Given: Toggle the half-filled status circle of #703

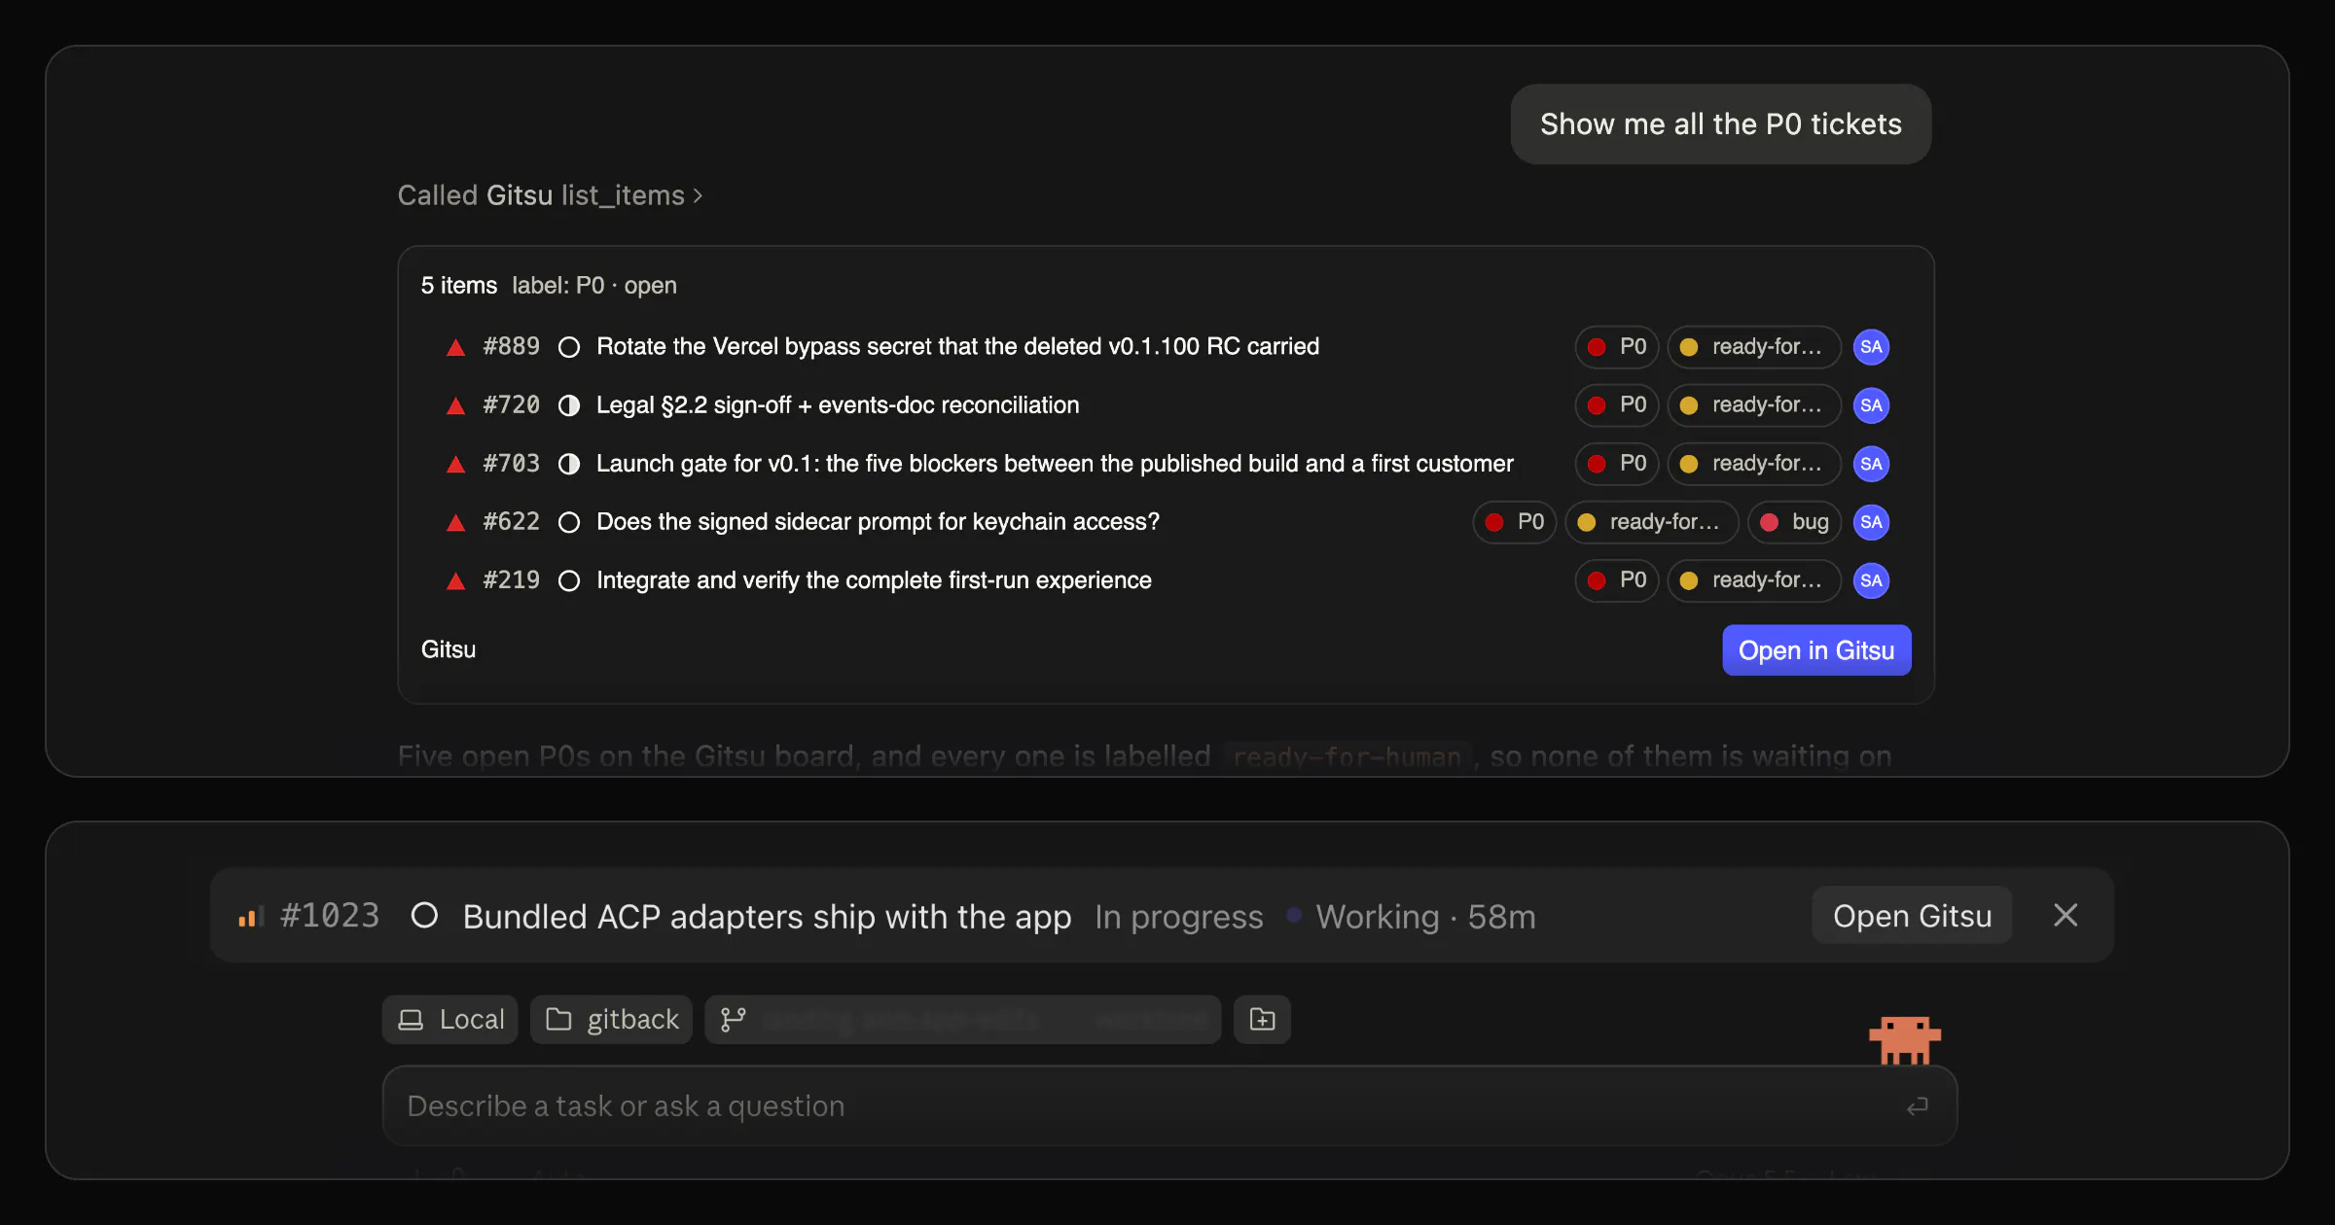Looking at the screenshot, I should (569, 464).
